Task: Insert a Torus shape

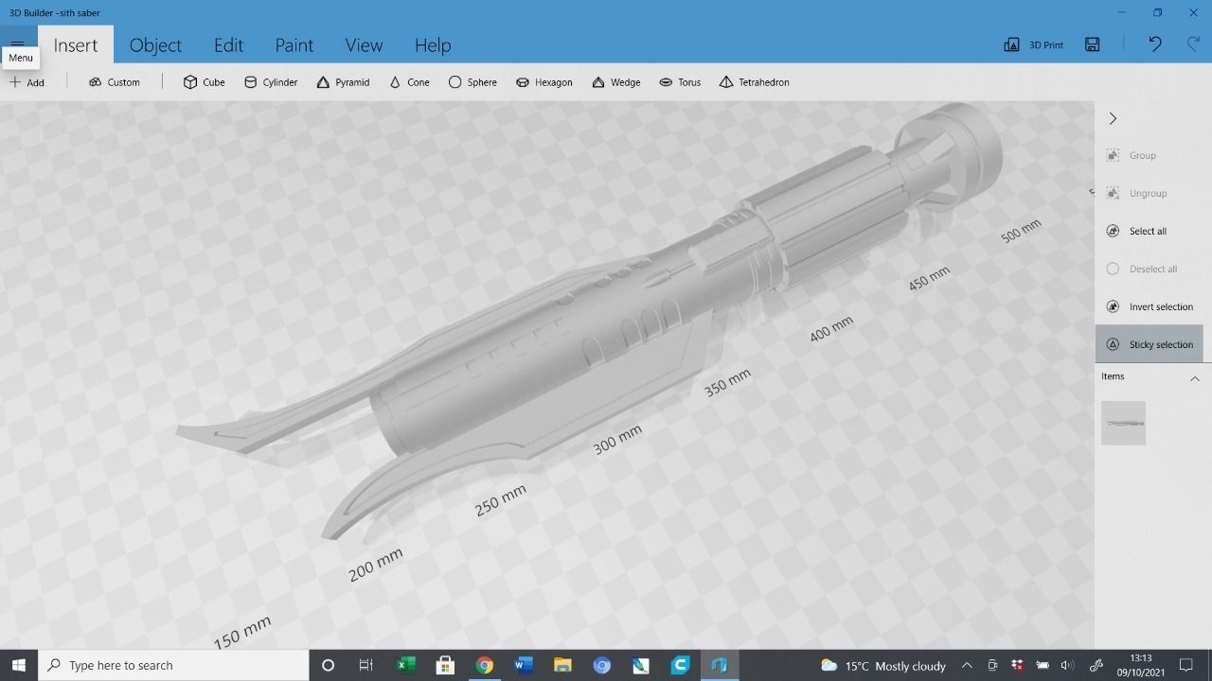Action: click(x=680, y=82)
